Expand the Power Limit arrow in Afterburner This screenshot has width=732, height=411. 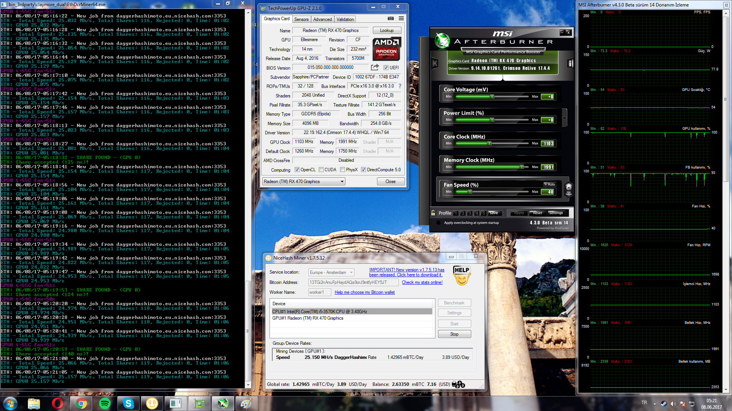[x=564, y=118]
